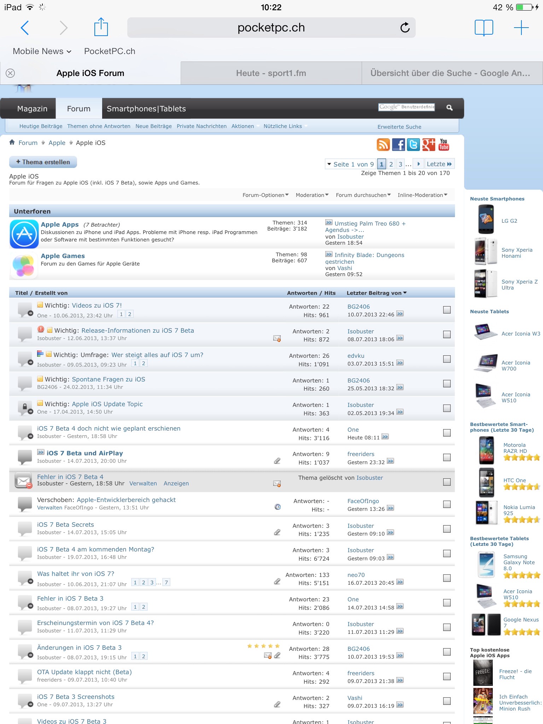Open Safari bookmarks book icon
Image resolution: width=543 pixels, height=724 pixels.
pos(484,28)
